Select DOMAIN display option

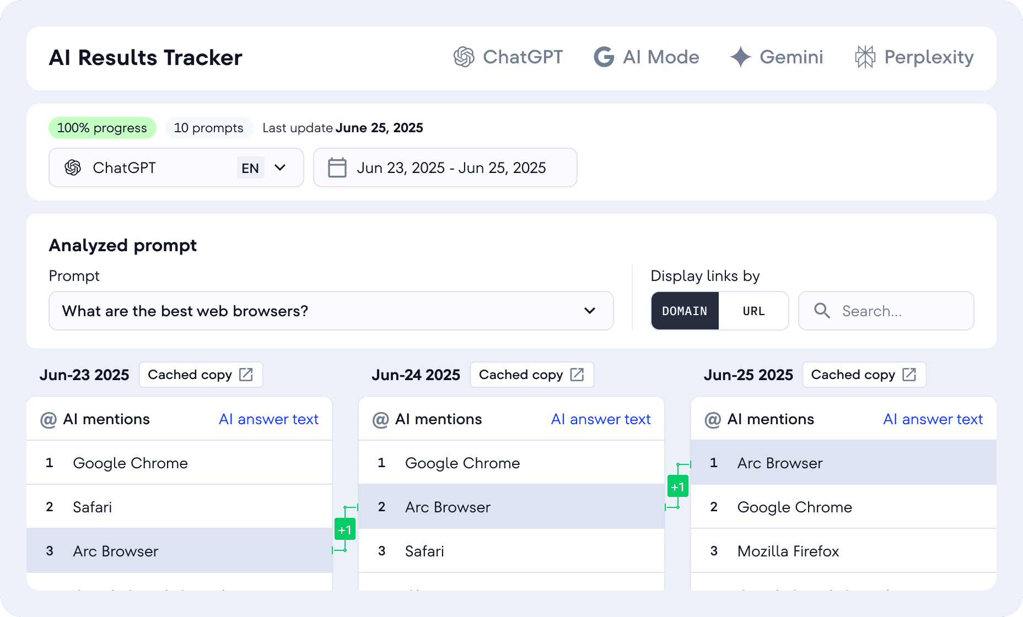(x=685, y=311)
